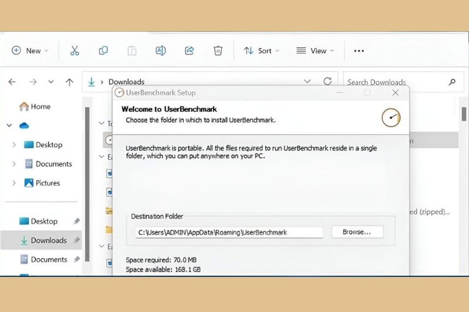The image size is (469, 312).
Task: Click the Space available: 168.1 GB text
Action: coord(163,269)
